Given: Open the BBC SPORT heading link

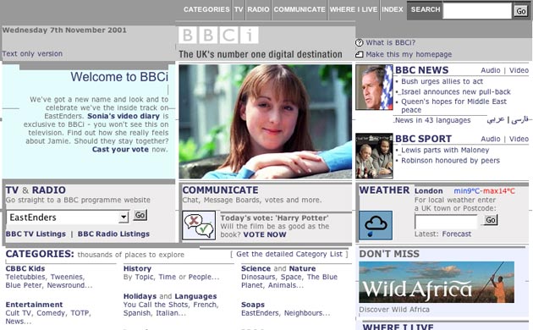Looking at the screenshot, I should (423, 139).
